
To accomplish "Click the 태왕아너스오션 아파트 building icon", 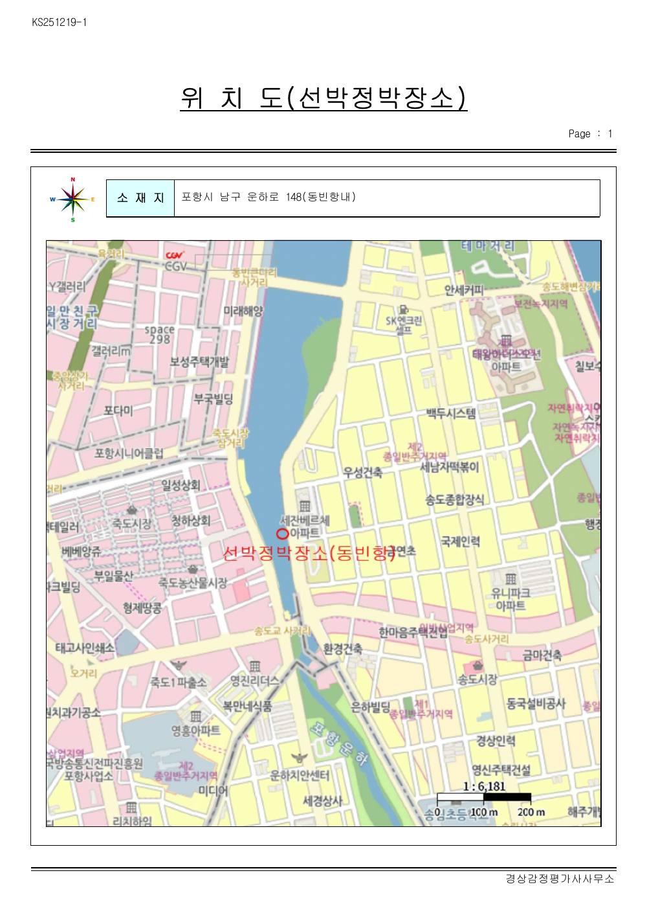I will coord(506,341).
